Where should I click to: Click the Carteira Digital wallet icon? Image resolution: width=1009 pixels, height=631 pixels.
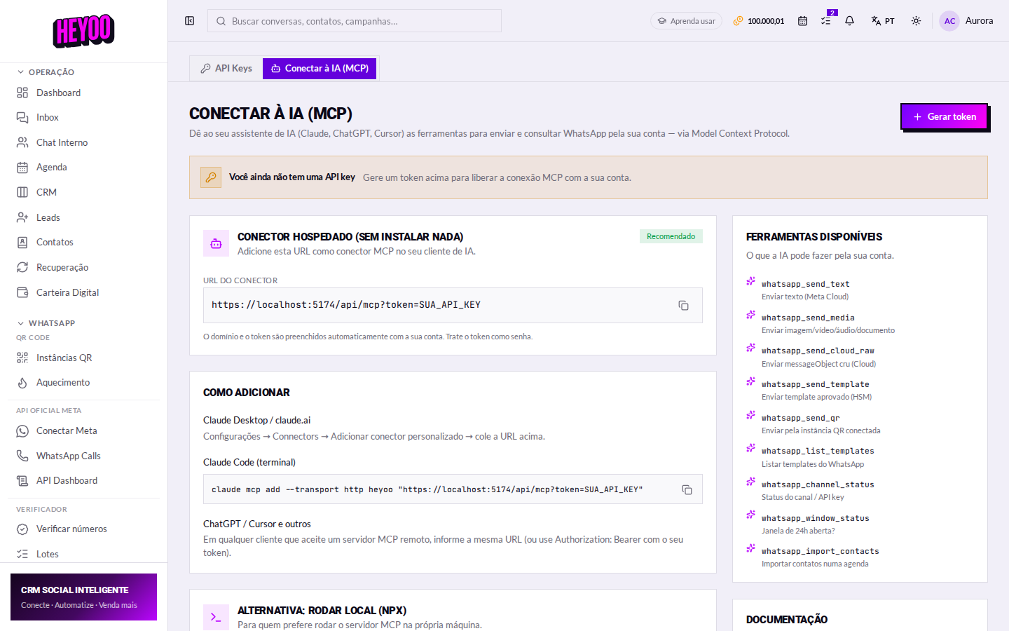click(22, 292)
